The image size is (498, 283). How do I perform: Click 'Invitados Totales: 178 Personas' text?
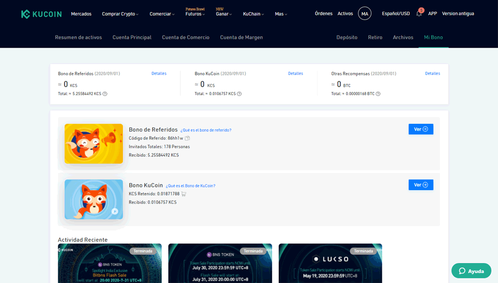[159, 146]
